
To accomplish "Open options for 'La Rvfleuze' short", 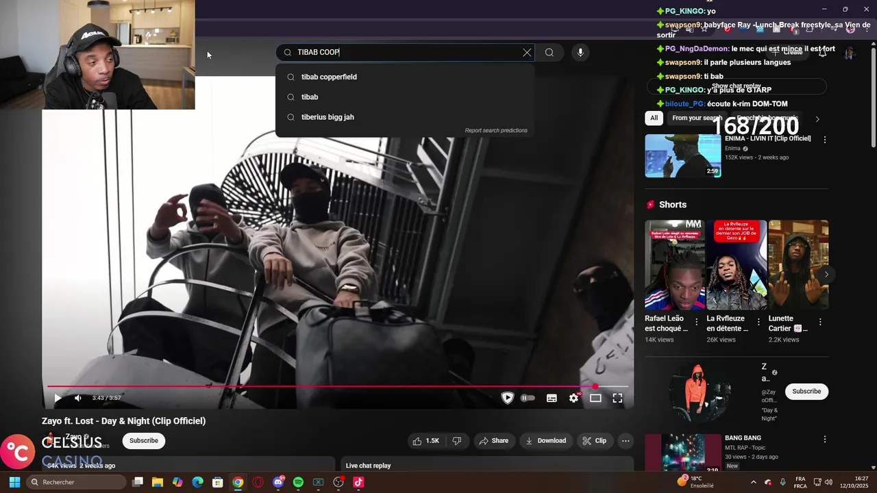I will pyautogui.click(x=758, y=322).
